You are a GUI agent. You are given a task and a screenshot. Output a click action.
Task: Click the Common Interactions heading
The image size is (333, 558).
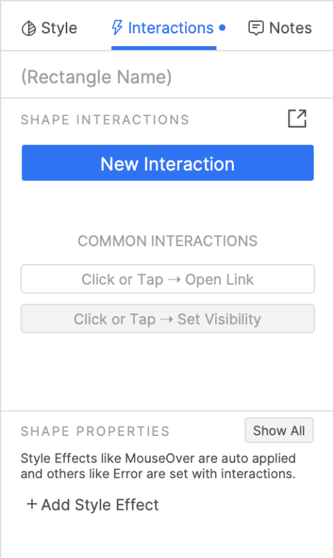coord(168,241)
